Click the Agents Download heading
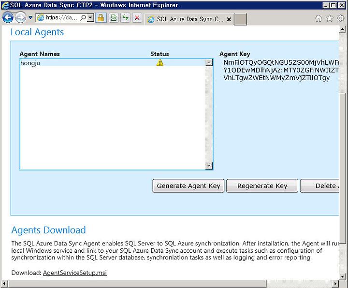 (x=48, y=230)
